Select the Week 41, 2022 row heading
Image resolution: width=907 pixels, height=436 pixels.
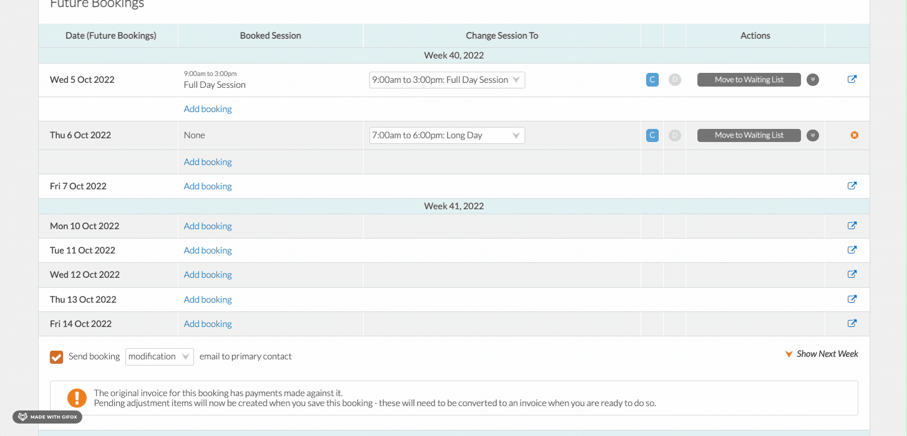(454, 206)
